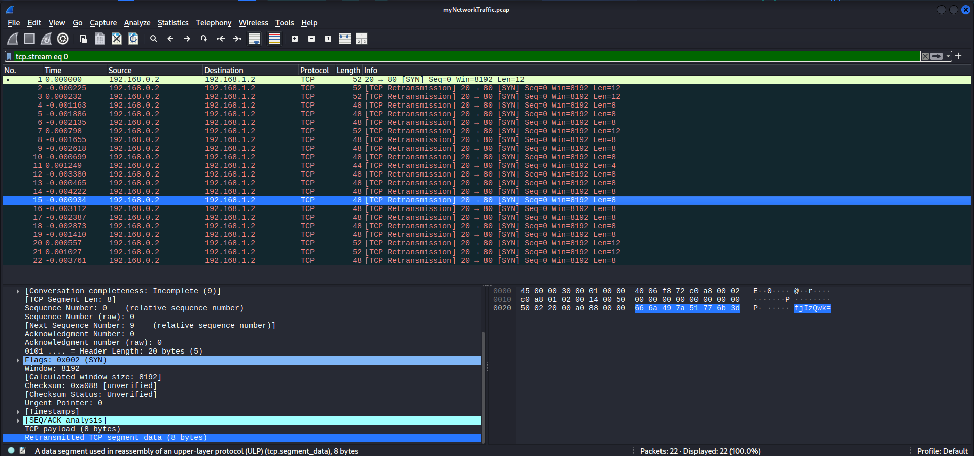Open the View menu

pos(57,23)
